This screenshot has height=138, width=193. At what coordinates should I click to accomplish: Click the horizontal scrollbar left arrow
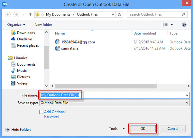click(52, 86)
